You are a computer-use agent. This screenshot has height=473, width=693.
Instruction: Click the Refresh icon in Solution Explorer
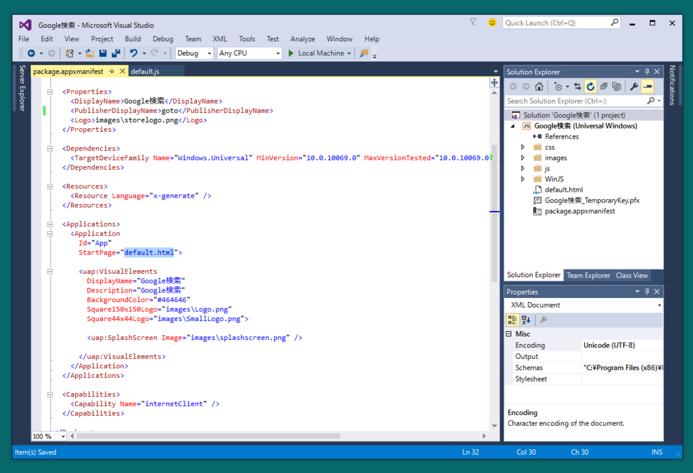tap(590, 86)
